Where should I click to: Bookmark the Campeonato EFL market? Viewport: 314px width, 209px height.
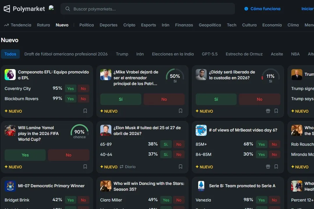click(85, 111)
